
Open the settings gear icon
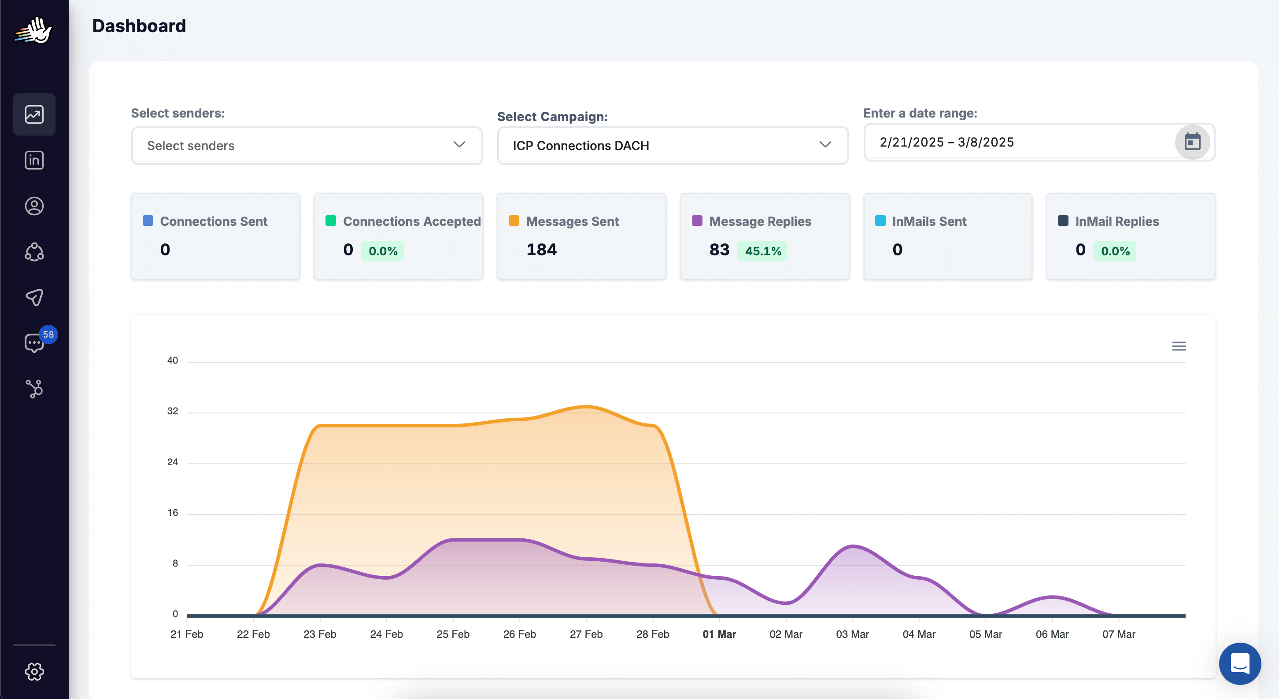tap(34, 671)
